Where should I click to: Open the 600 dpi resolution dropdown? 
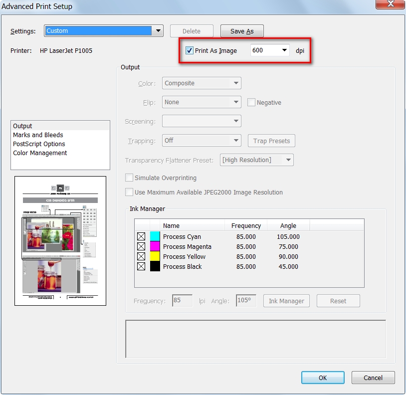tap(270, 50)
